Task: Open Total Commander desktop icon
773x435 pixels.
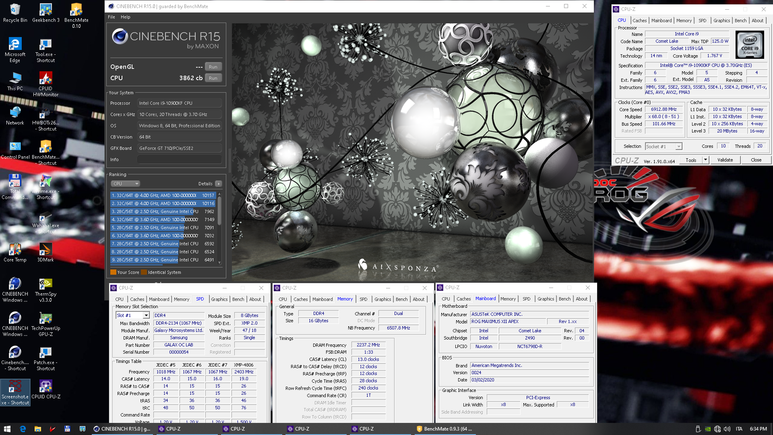Action: coord(15,187)
